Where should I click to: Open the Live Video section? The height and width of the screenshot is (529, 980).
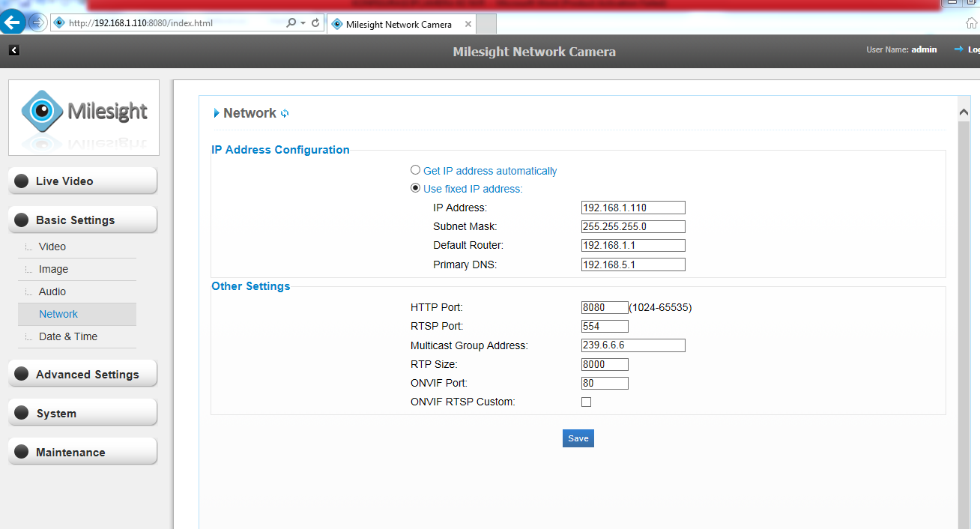83,181
